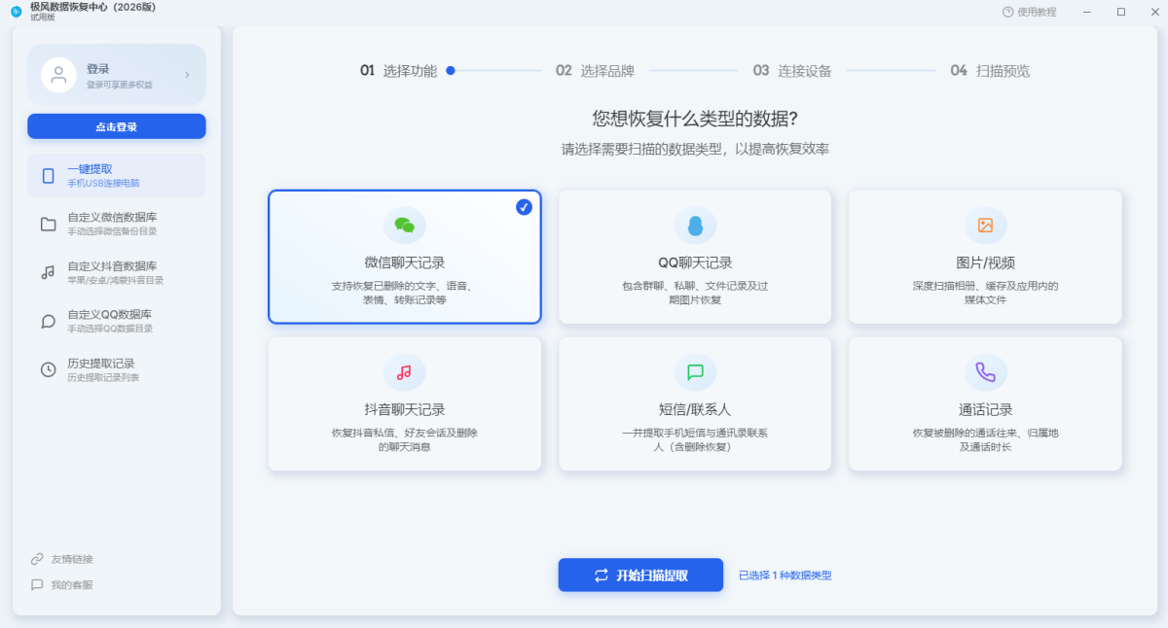Viewport: 1168px width, 628px height.
Task: Click the blue step progress dot
Action: pyautogui.click(x=451, y=70)
